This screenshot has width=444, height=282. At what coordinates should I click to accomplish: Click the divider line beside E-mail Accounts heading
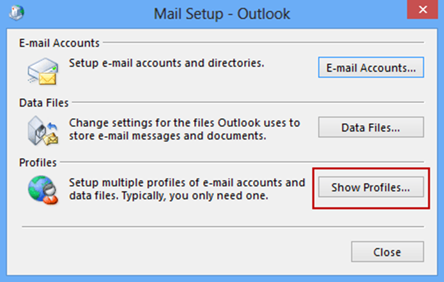coord(263,42)
